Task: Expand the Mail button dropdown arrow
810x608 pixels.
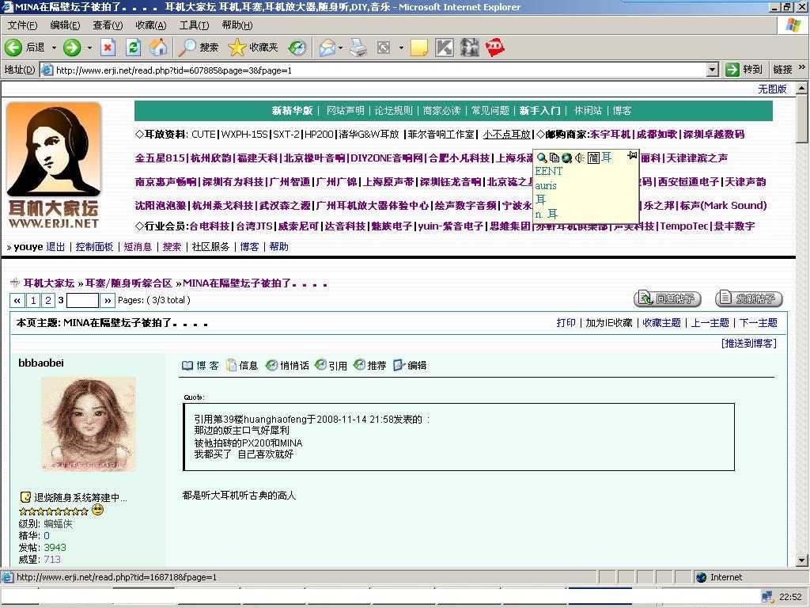Action: click(340, 47)
